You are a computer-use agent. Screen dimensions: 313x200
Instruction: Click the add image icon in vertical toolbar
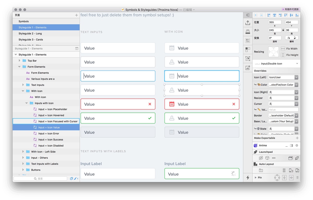pos(248,68)
